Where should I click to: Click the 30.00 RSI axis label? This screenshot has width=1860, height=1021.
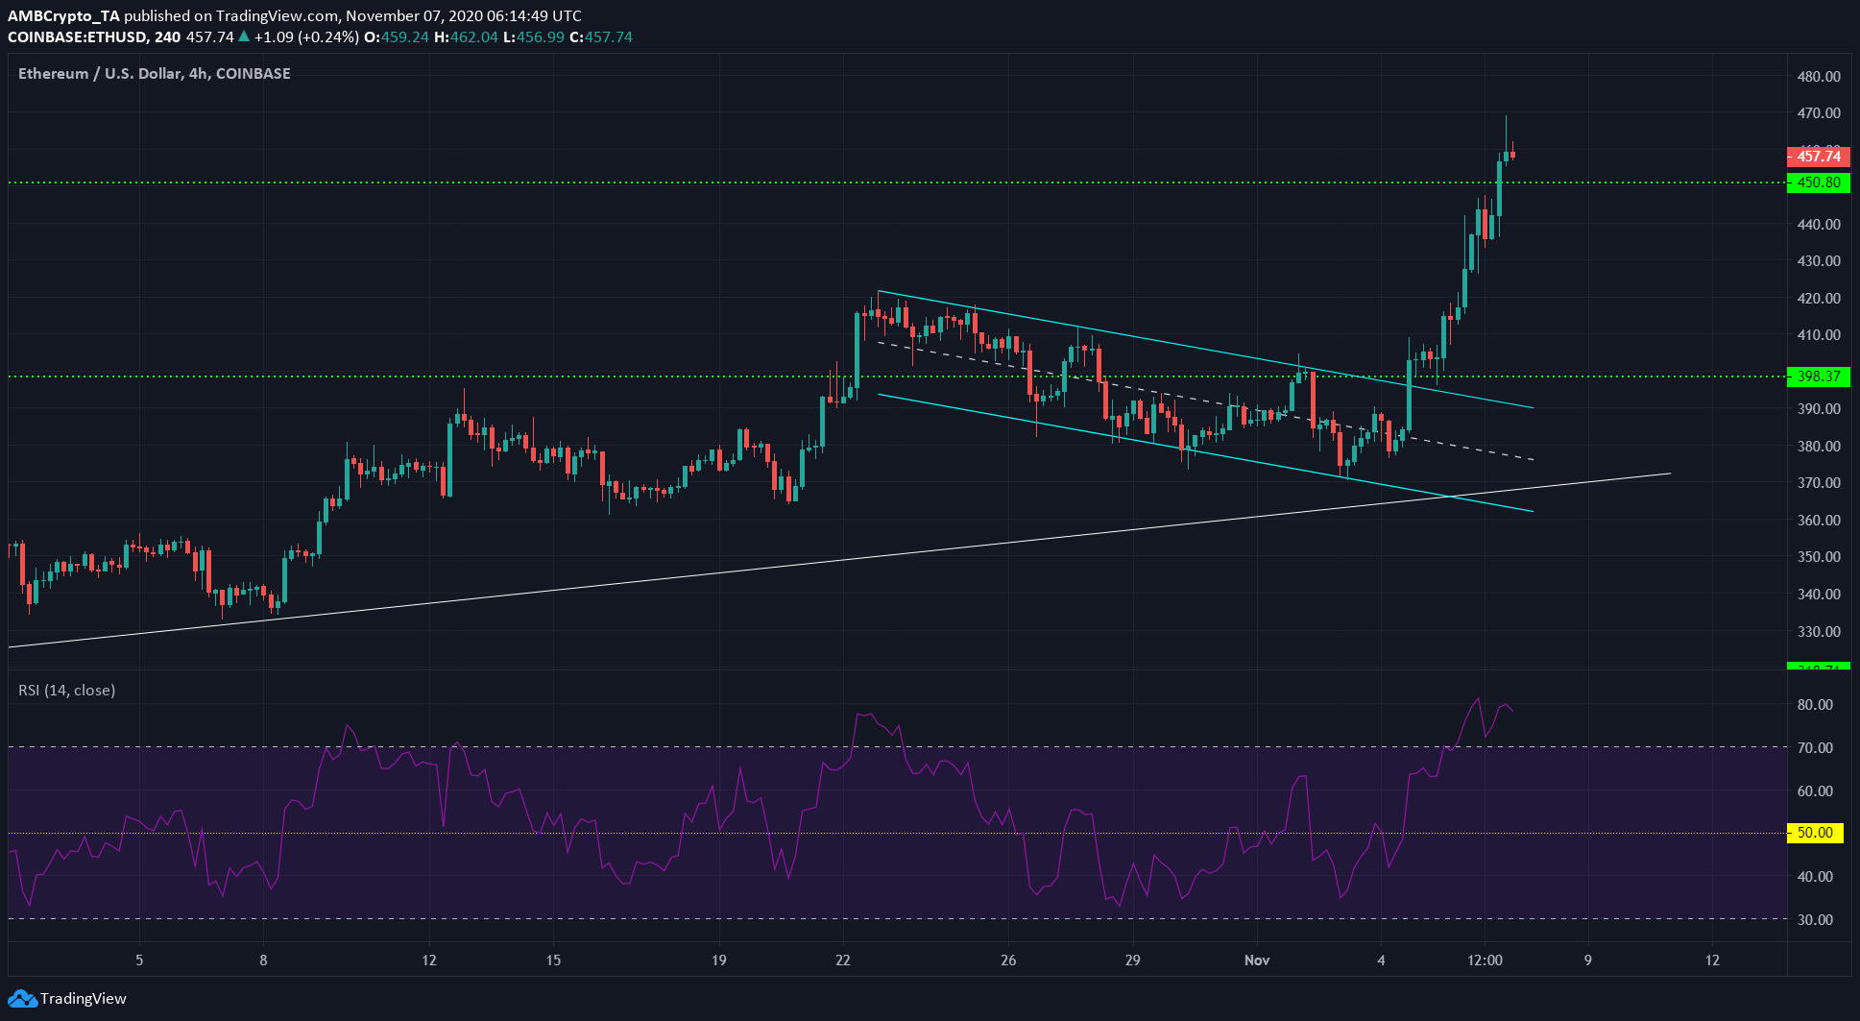[1815, 919]
